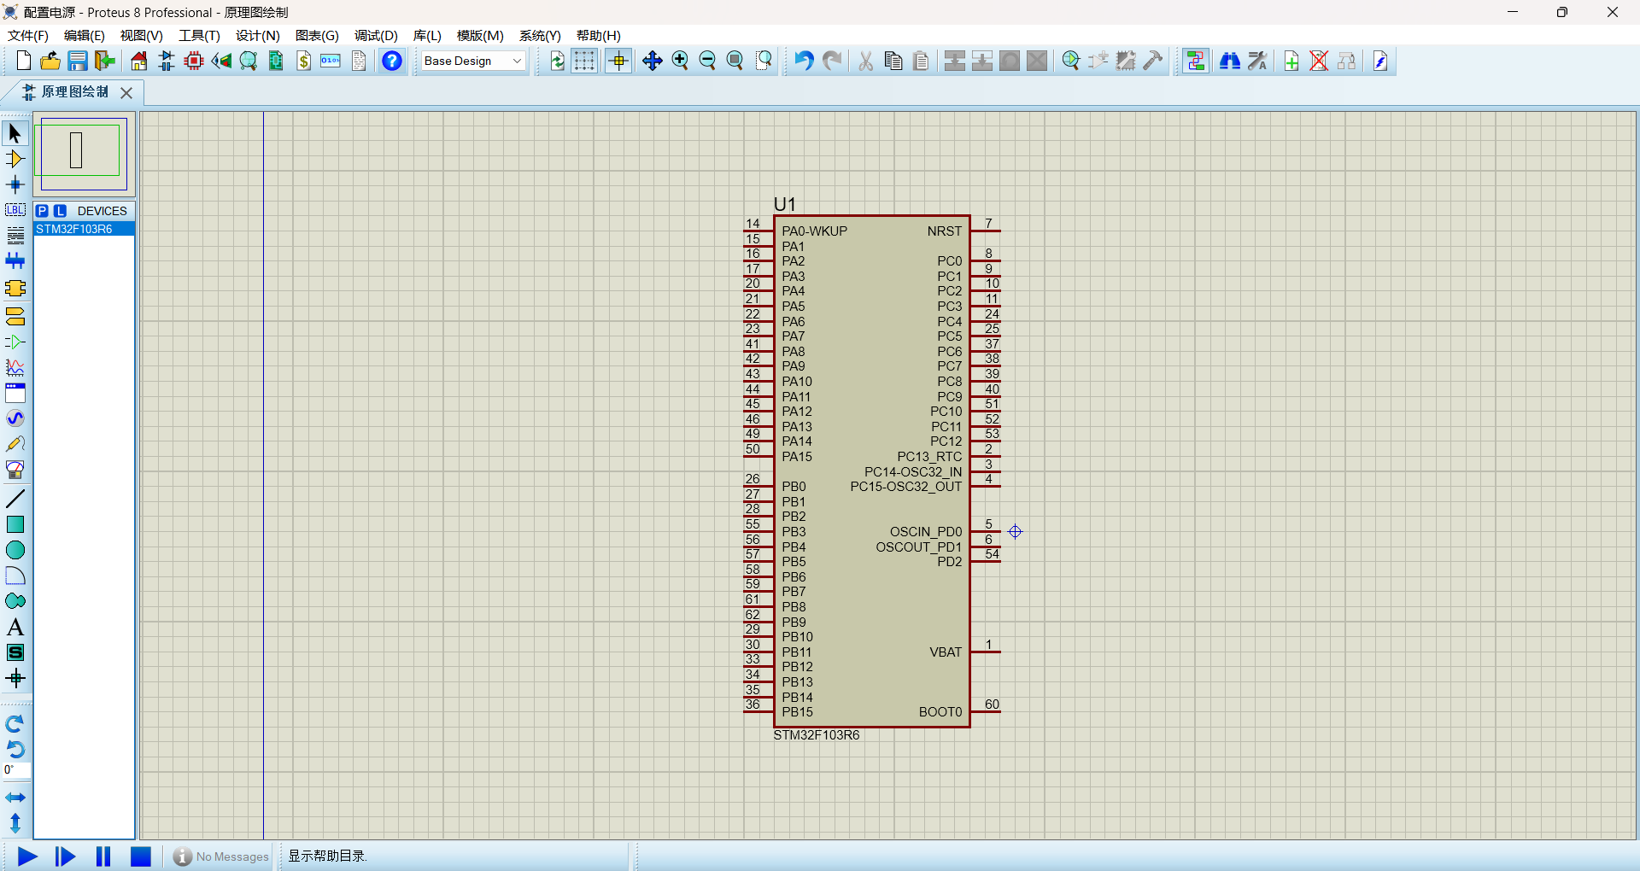The height and width of the screenshot is (871, 1640).
Task: Pause the simulation
Action: click(103, 856)
